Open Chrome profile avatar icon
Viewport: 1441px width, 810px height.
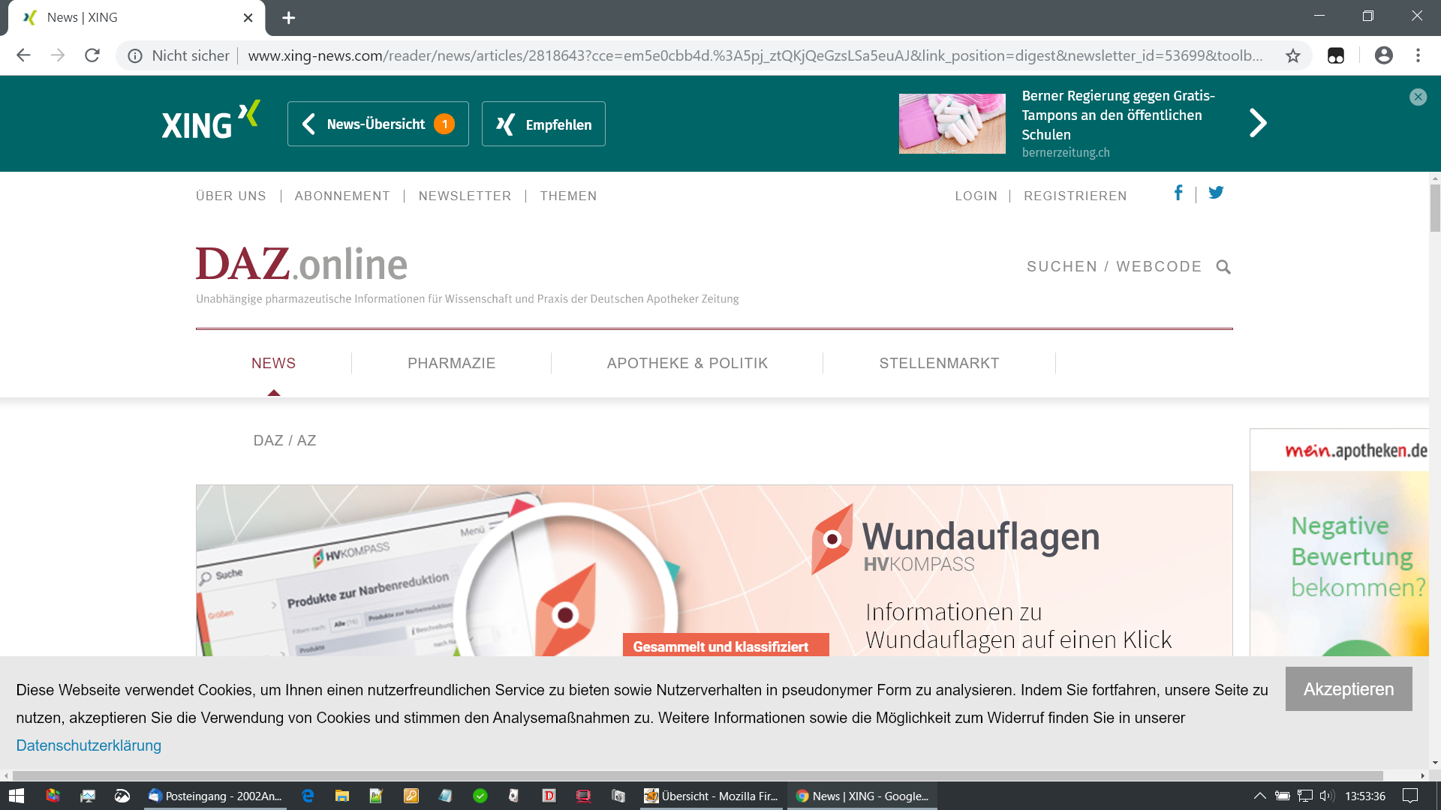tap(1383, 55)
